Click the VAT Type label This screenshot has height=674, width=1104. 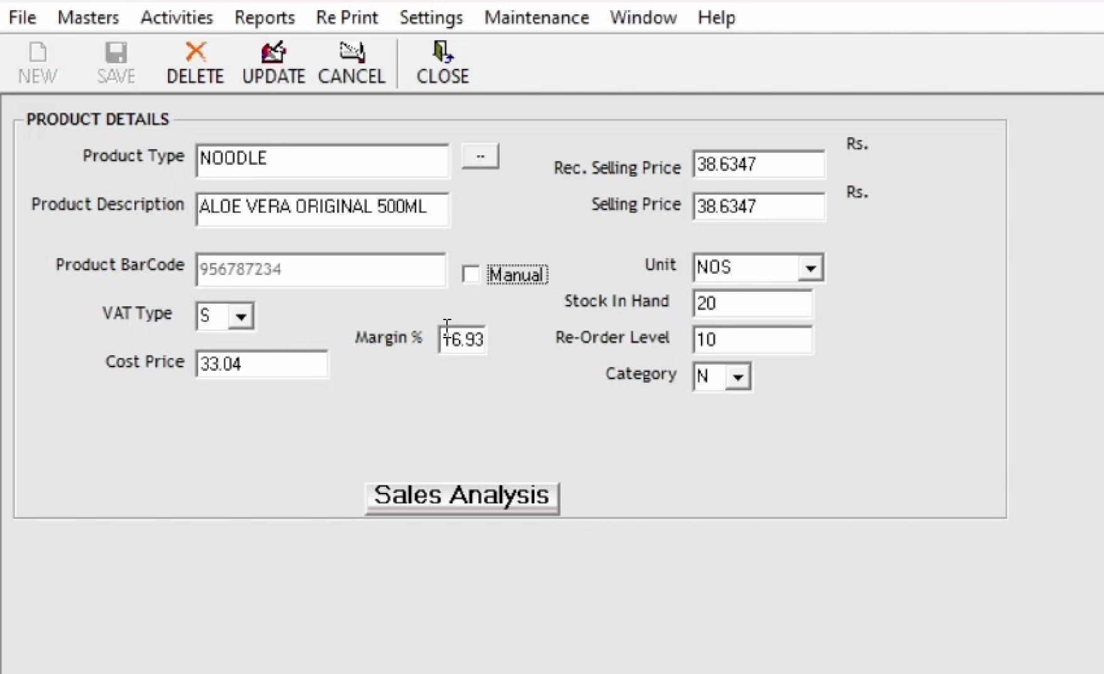(x=137, y=313)
